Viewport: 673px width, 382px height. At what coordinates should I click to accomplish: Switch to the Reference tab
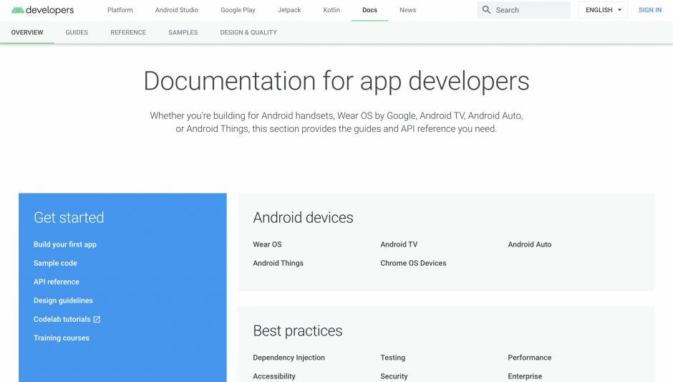(x=128, y=32)
